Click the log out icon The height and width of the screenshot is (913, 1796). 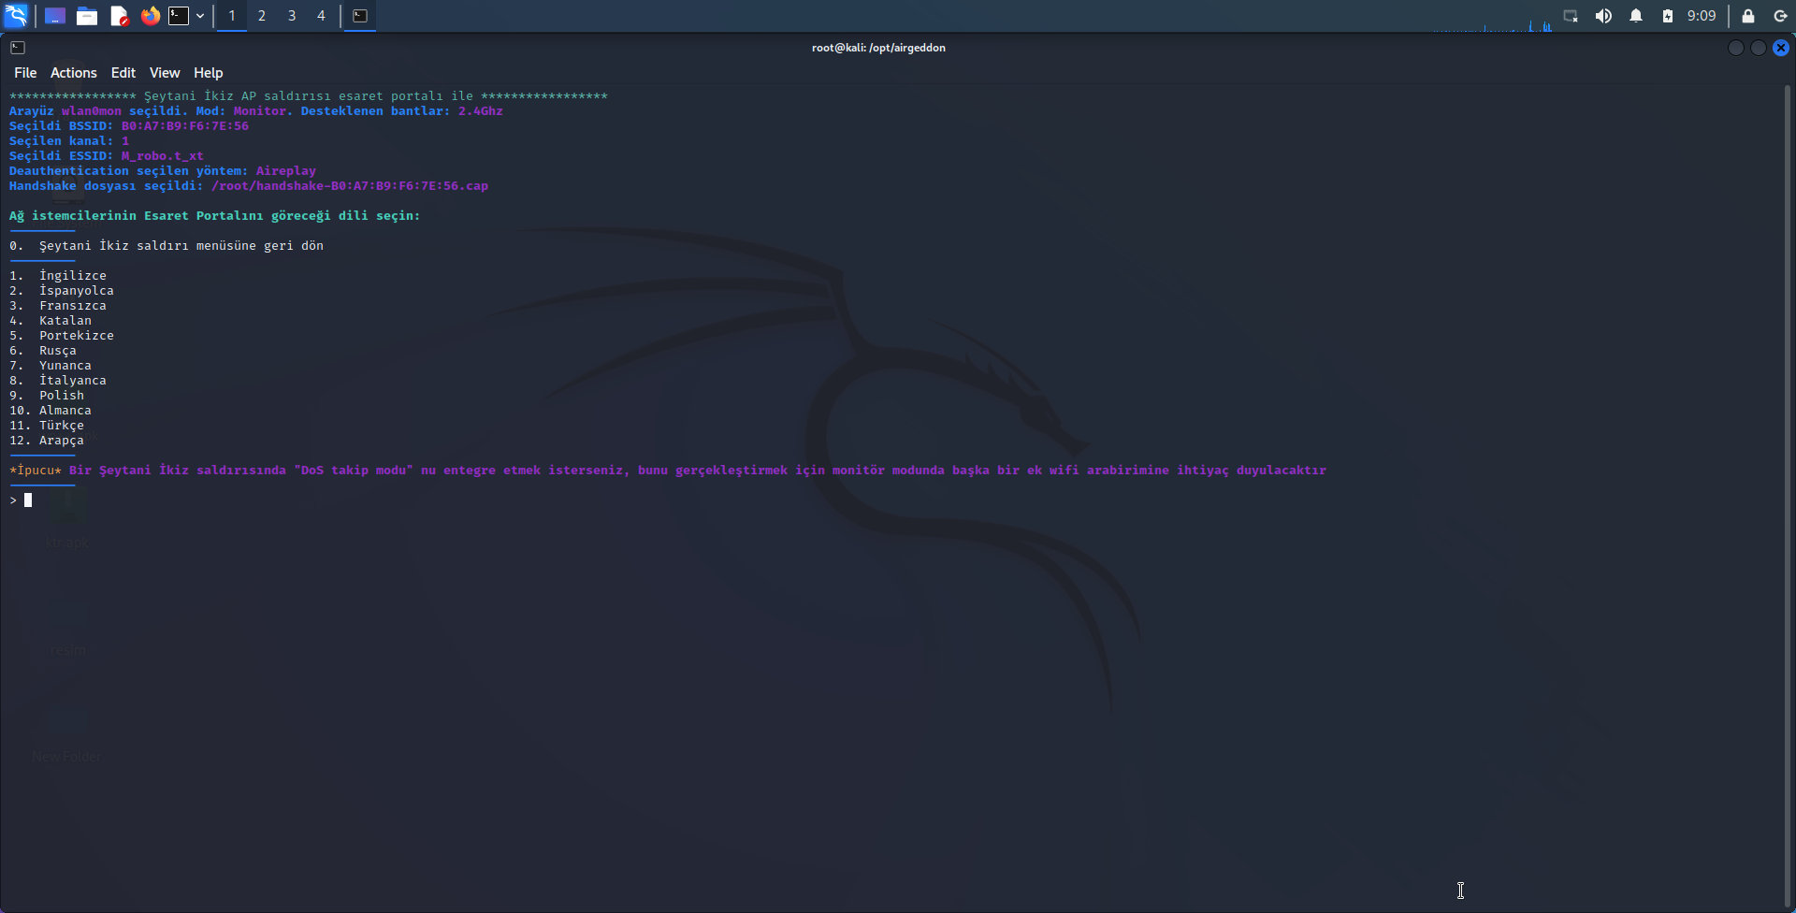(1781, 16)
